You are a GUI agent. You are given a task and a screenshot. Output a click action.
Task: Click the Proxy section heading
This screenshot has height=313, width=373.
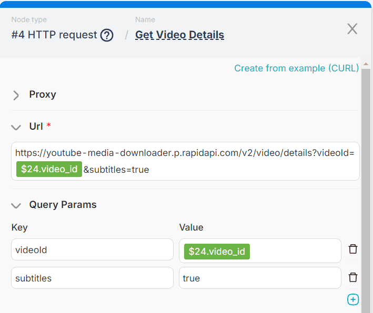[x=43, y=95]
